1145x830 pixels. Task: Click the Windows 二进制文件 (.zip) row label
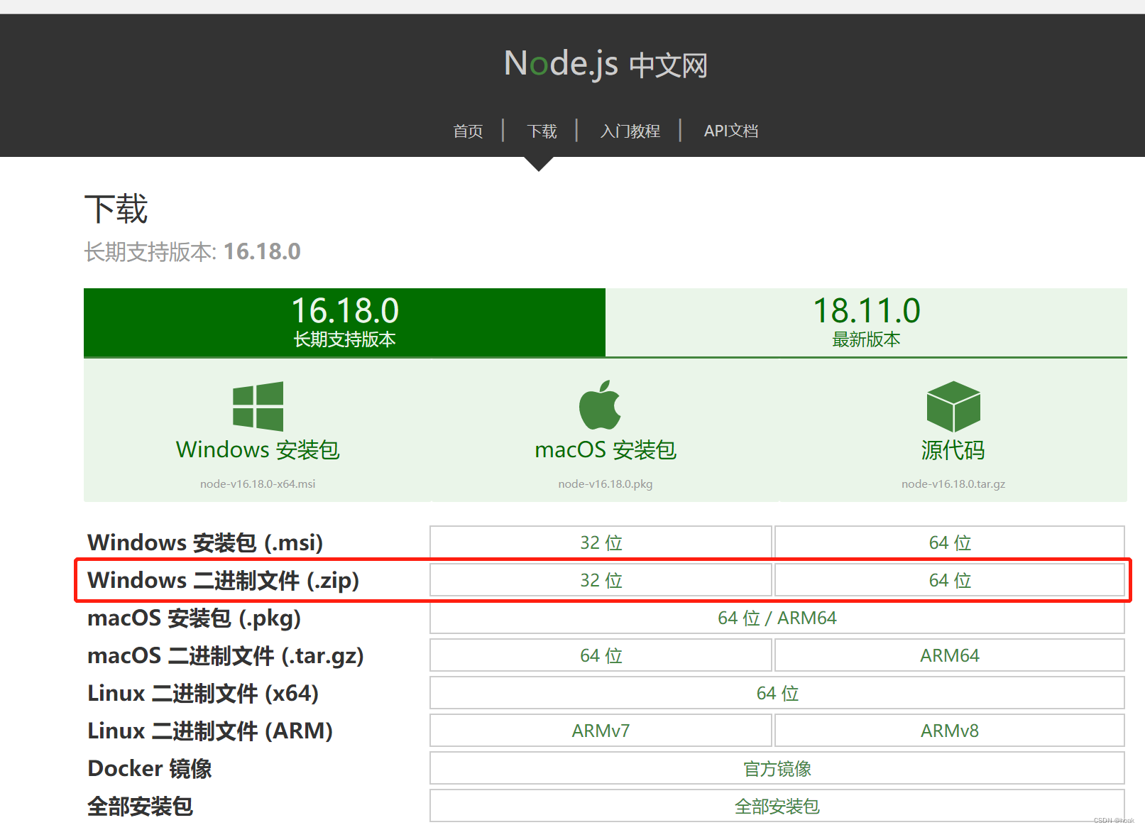[x=223, y=580]
